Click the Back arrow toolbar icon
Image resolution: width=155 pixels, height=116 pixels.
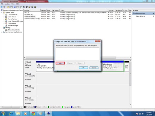[1, 7]
